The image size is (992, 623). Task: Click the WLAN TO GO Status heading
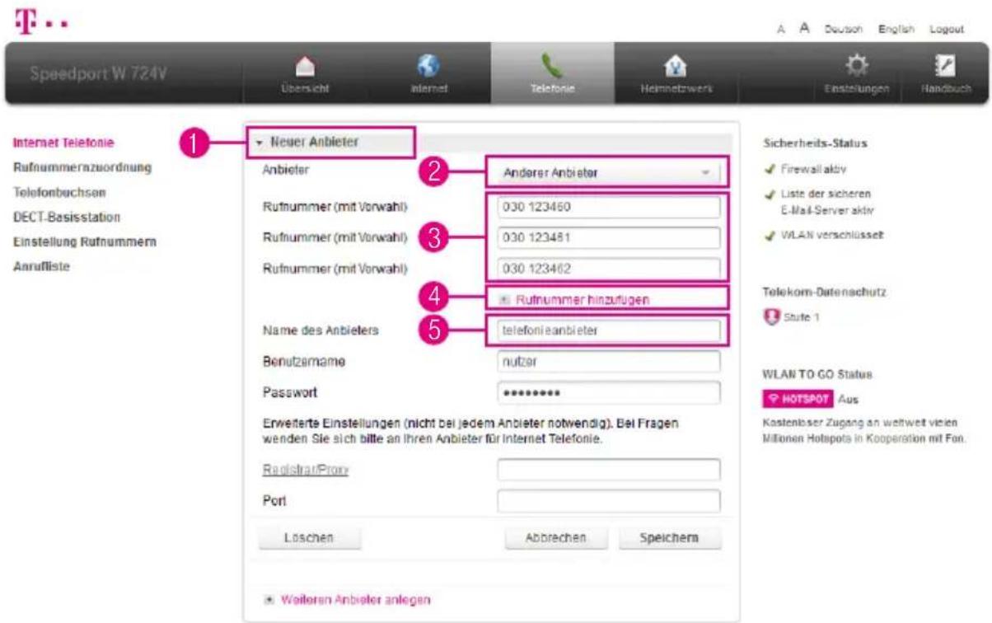[x=818, y=374]
